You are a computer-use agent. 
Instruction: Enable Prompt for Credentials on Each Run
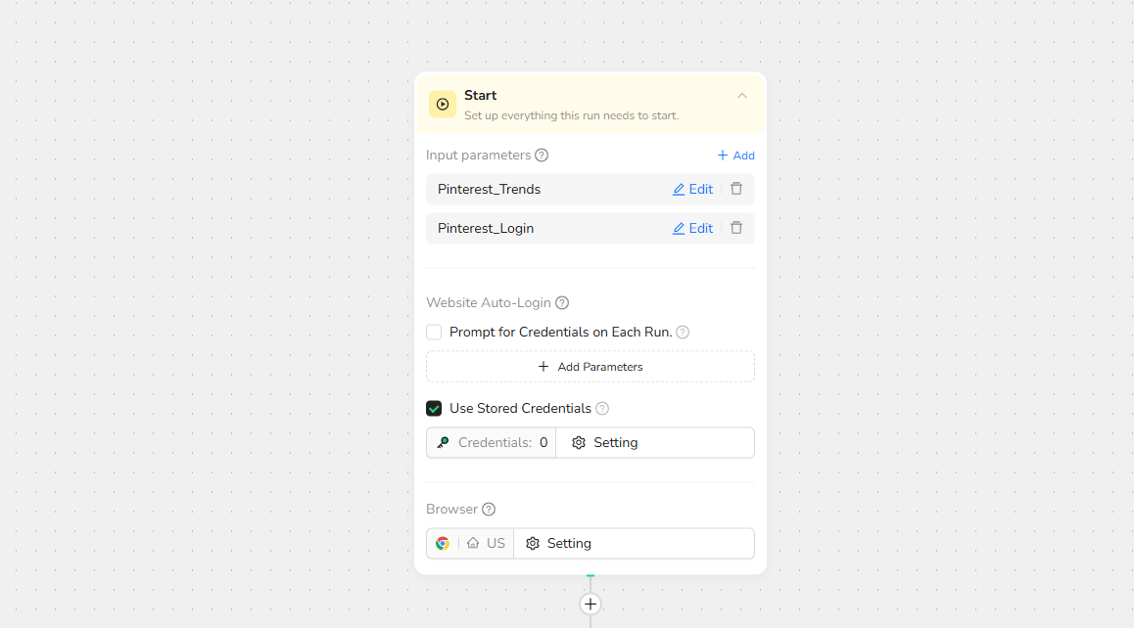coord(434,333)
